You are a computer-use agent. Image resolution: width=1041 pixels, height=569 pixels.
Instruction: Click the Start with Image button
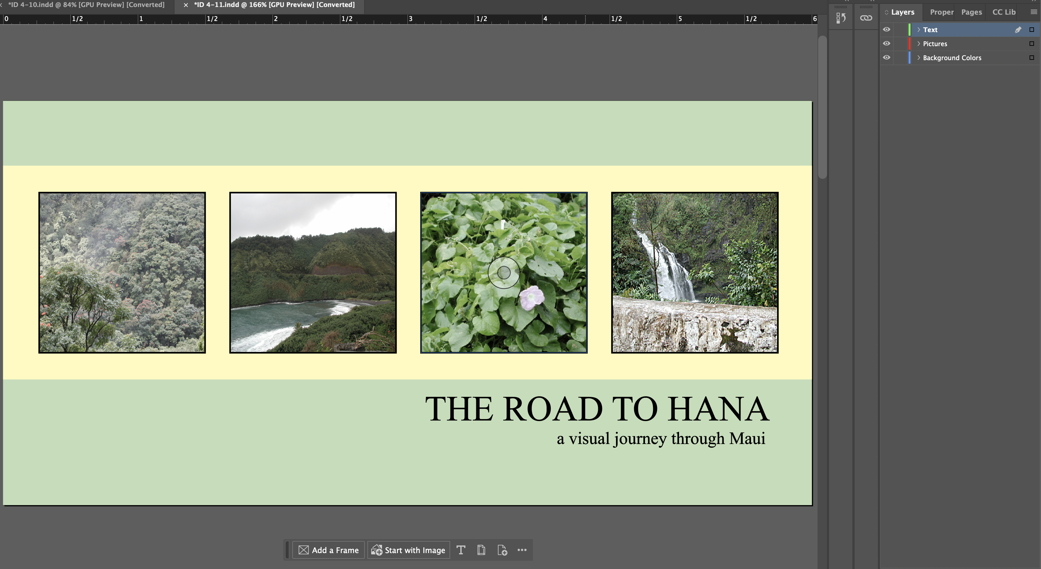pyautogui.click(x=408, y=550)
